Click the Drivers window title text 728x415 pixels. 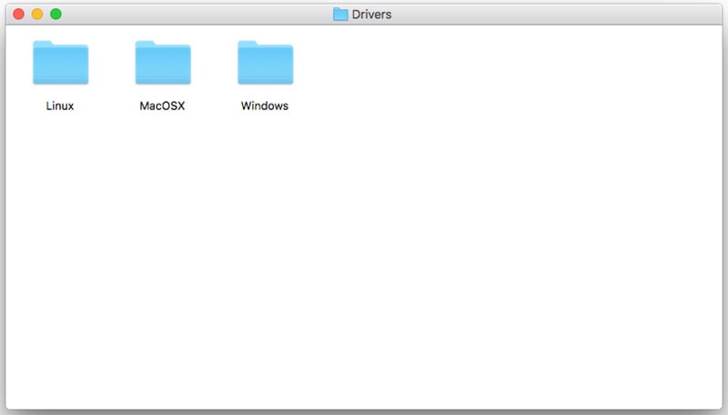372,15
